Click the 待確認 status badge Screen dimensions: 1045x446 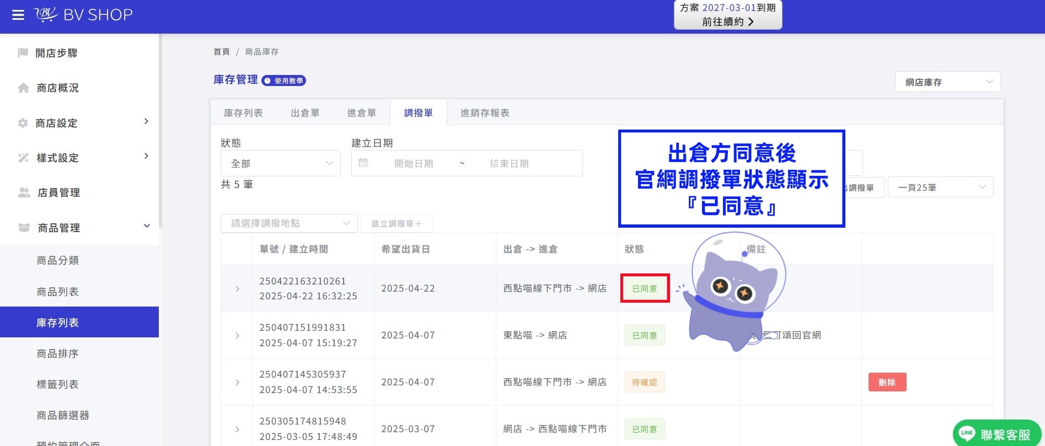(645, 382)
